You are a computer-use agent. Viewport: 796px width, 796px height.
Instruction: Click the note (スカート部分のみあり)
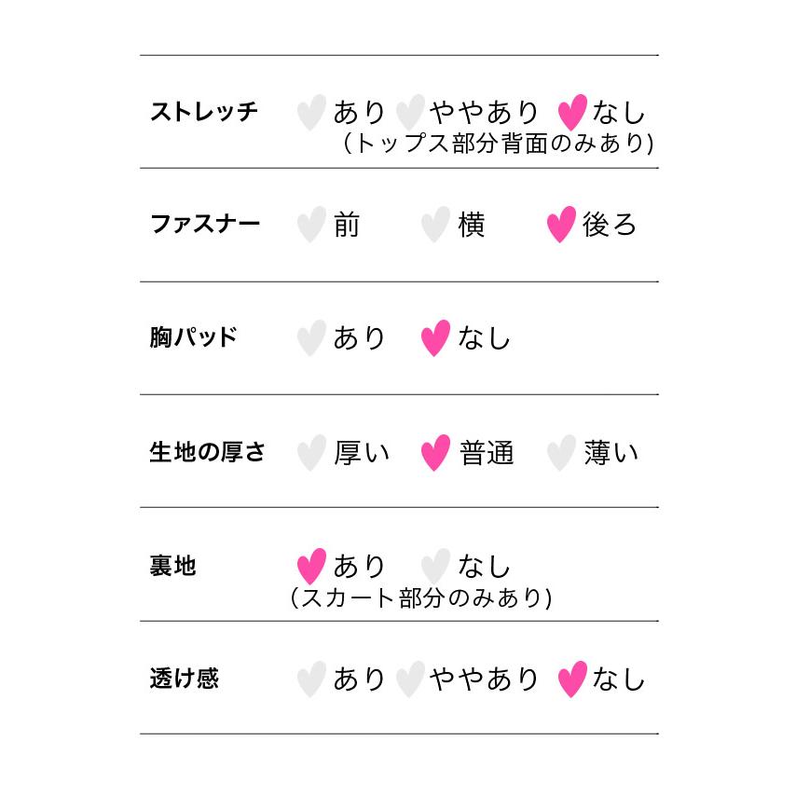(421, 597)
